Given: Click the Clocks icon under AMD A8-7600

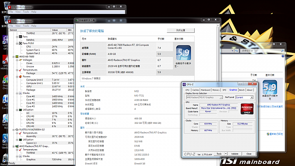Looking at the screenshot, I should (x=20, y=93).
